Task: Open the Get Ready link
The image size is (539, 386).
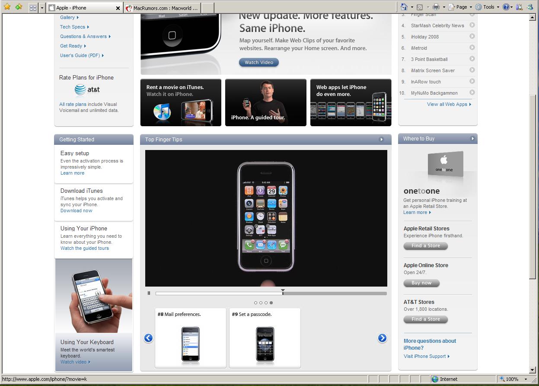Action: [73, 46]
